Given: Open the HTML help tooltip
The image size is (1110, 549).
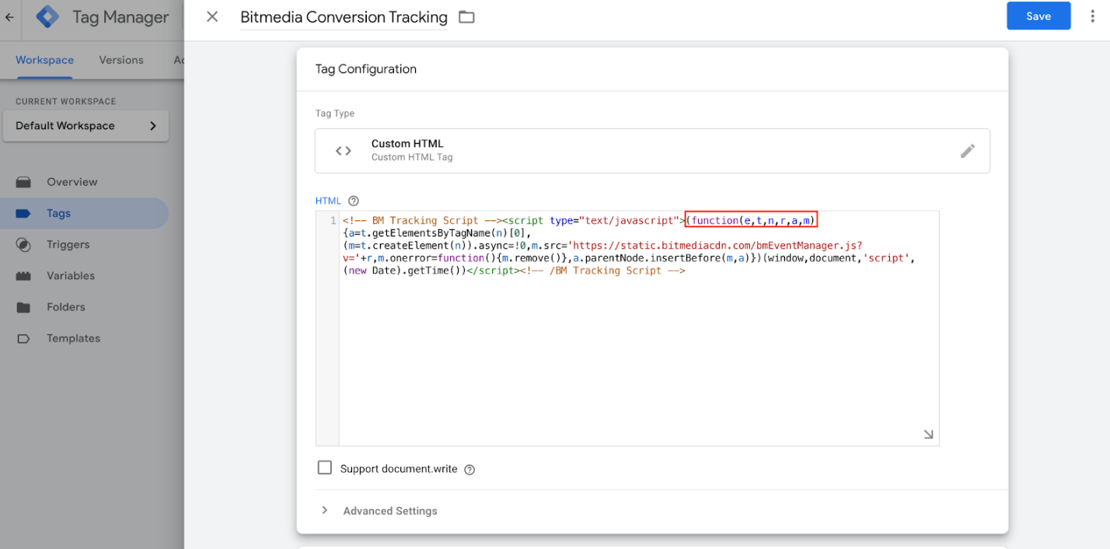Looking at the screenshot, I should (354, 200).
